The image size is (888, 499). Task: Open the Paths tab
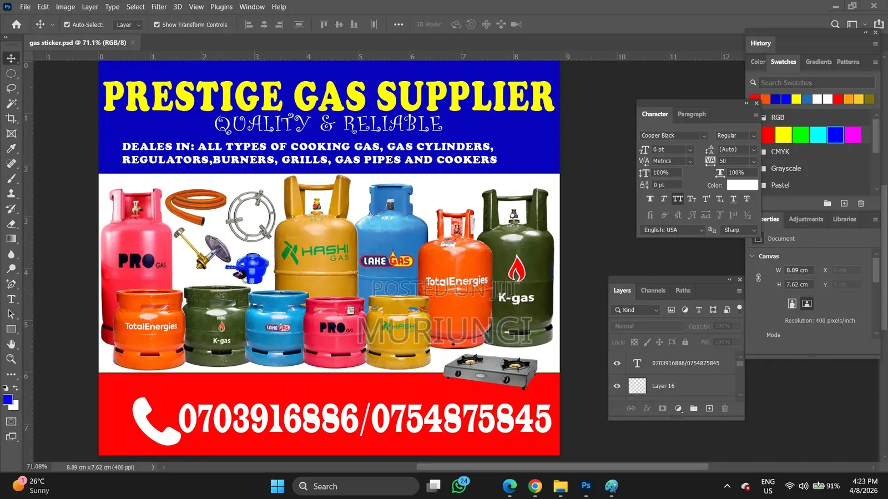(683, 290)
